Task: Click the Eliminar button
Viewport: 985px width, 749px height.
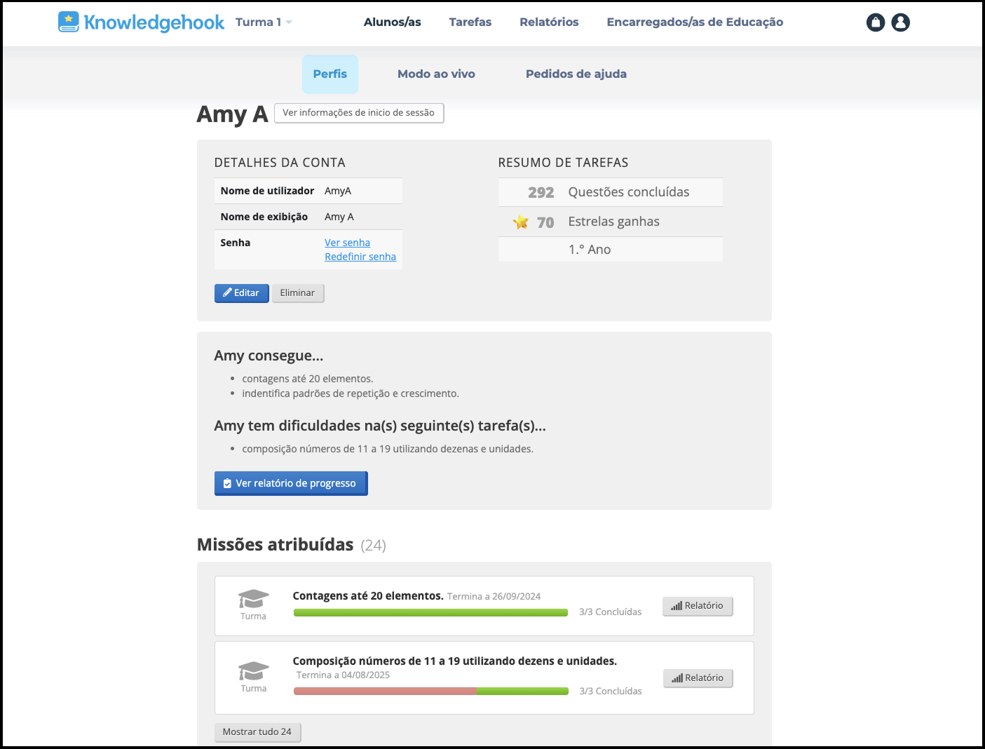Action: tap(298, 293)
